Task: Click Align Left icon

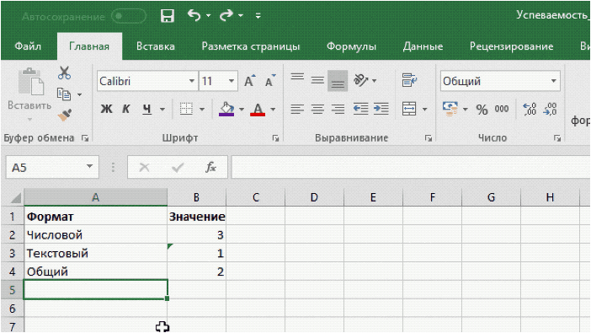Action: click(297, 109)
